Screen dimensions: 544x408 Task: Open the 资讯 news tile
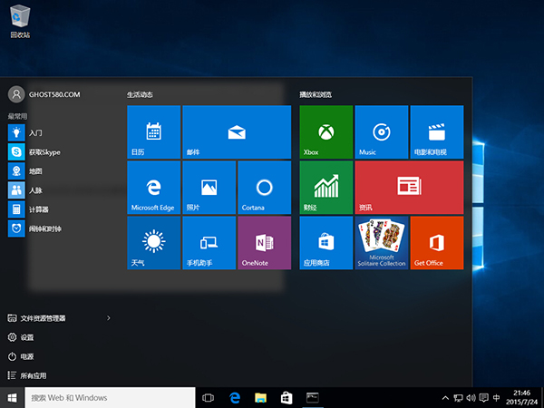409,188
